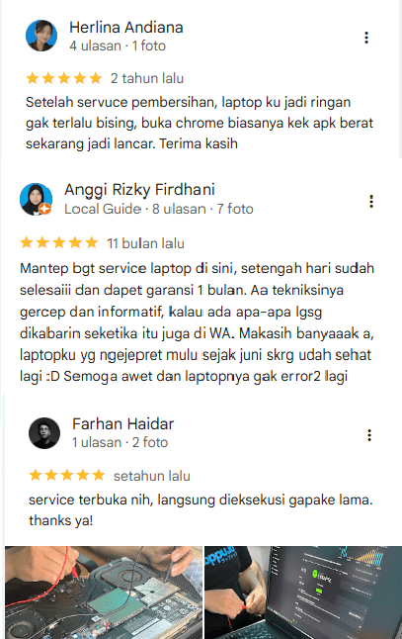Click 'Local Guide · 8 ulasan · 7 foto'
This screenshot has height=639, width=402.
pos(159,209)
